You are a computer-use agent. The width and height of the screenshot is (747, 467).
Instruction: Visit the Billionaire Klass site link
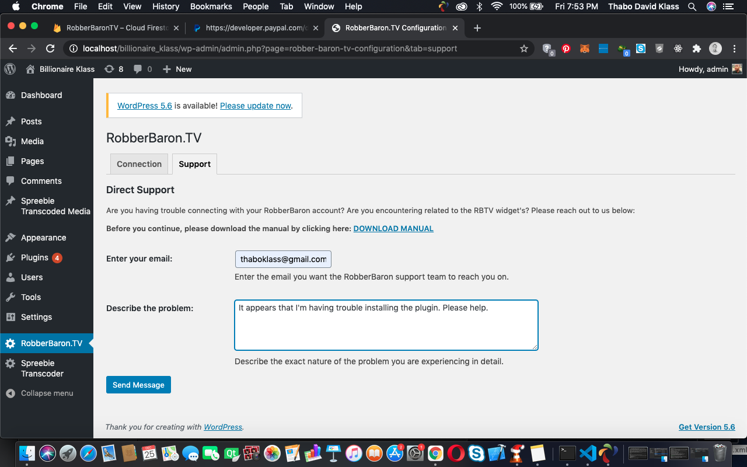coord(60,69)
